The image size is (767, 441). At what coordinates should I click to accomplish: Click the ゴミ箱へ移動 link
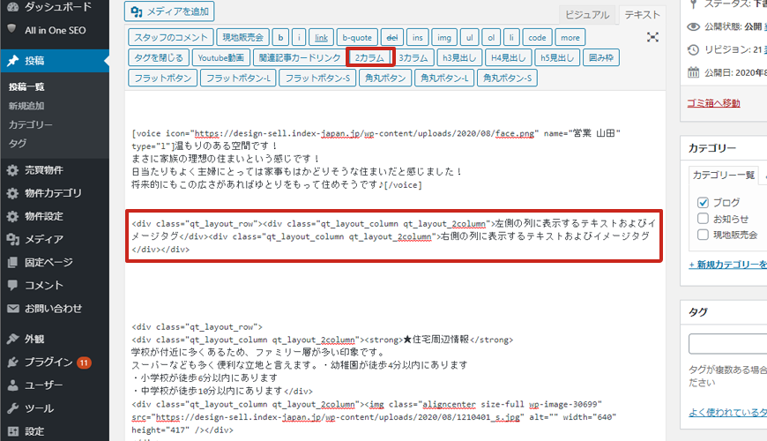click(x=712, y=103)
